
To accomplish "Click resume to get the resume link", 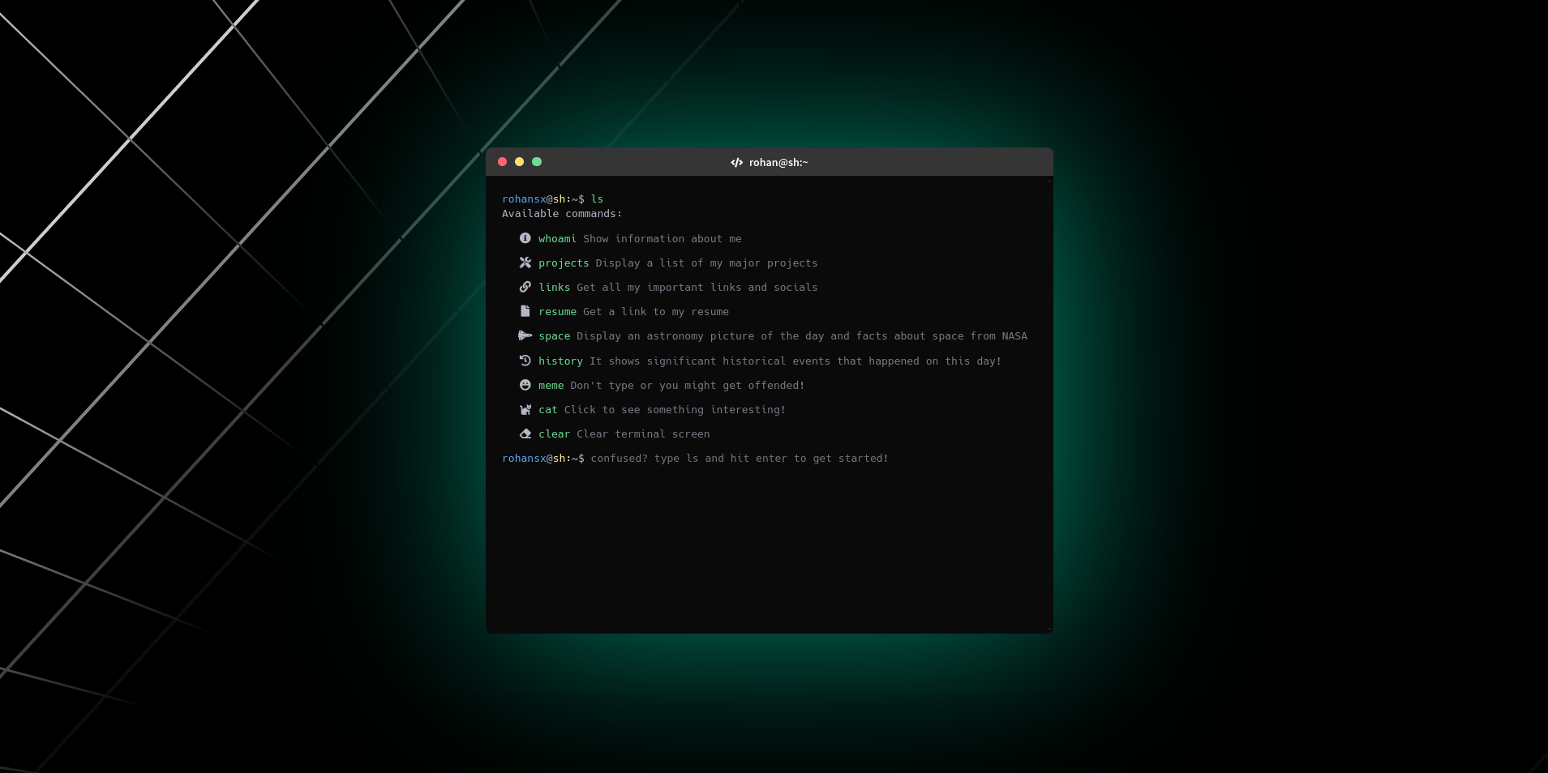I will point(558,311).
